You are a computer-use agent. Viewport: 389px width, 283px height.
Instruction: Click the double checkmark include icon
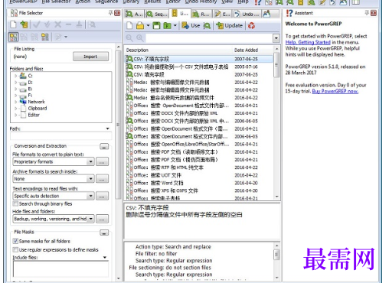(x=47, y=24)
